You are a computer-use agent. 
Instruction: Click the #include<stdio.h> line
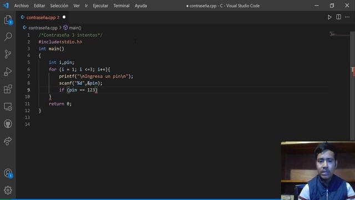point(60,42)
